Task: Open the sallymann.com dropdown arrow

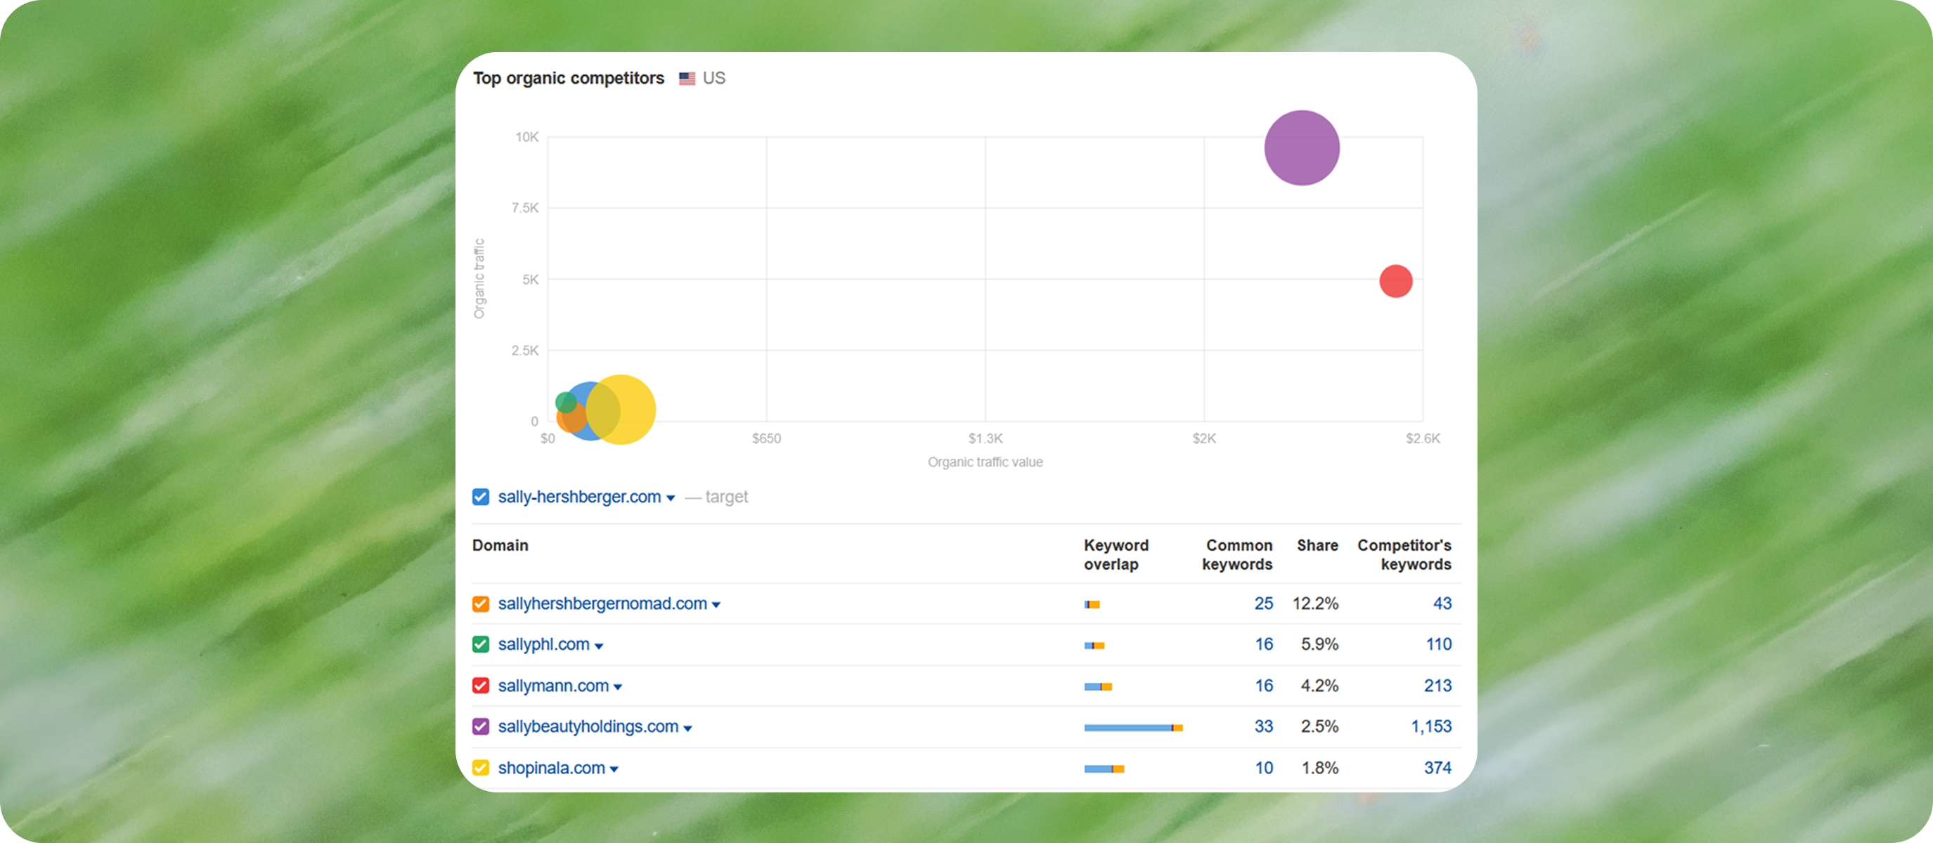Action: click(618, 688)
